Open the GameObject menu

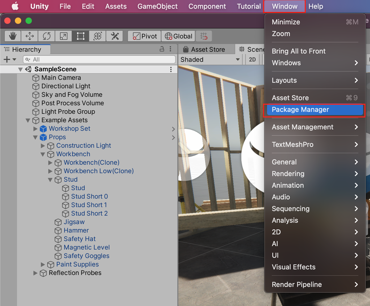(x=157, y=6)
